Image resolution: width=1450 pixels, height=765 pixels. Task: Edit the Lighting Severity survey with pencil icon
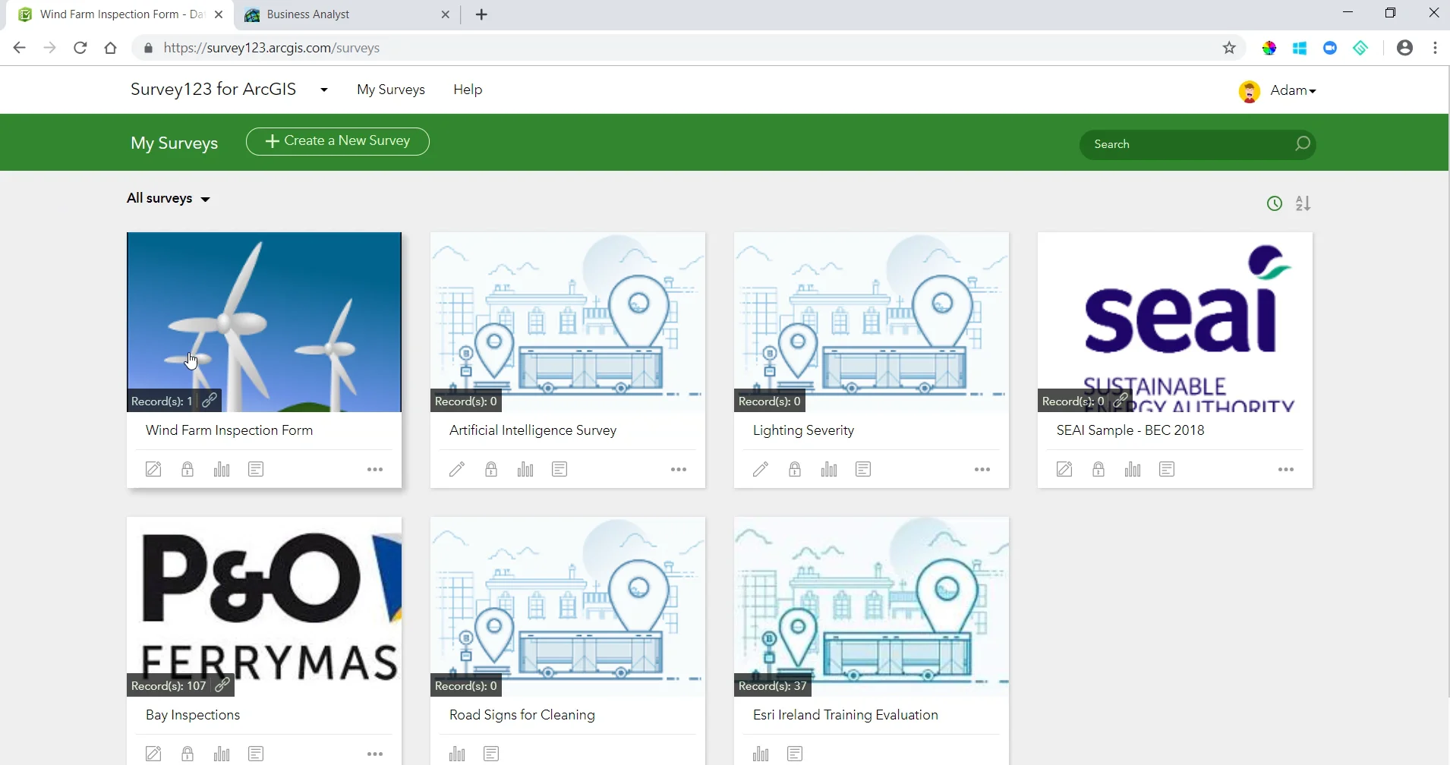[761, 469]
